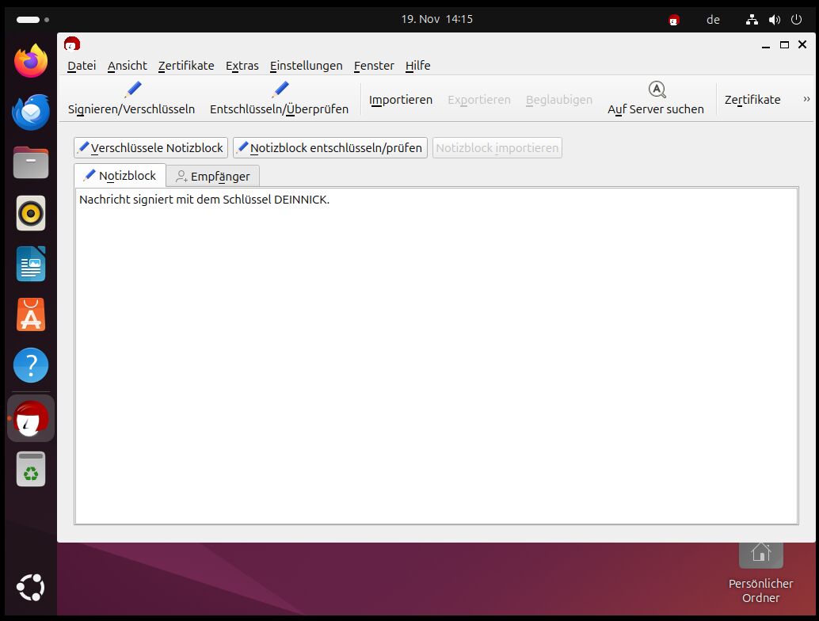Viewport: 819px width, 621px height.
Task: Click the Signieren/Verschlüsseln toolbar icon
Action: click(132, 90)
